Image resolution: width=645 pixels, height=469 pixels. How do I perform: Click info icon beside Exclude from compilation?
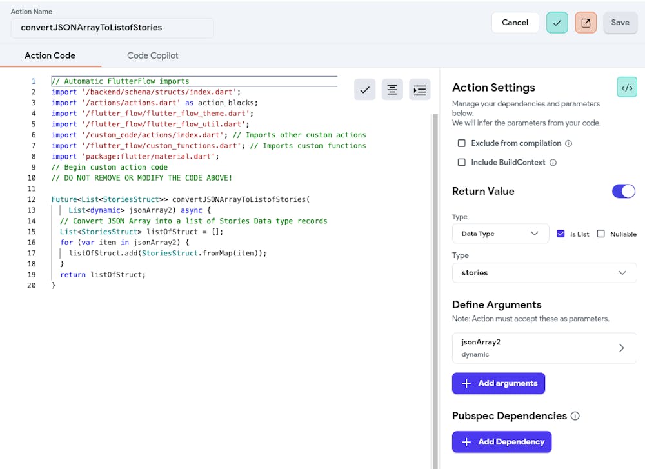568,143
